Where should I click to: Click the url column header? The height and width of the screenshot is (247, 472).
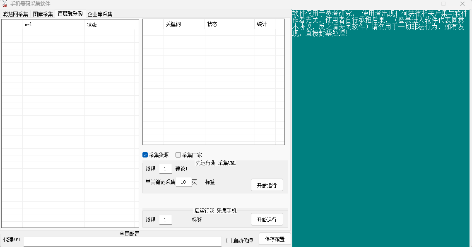[x=53, y=24]
